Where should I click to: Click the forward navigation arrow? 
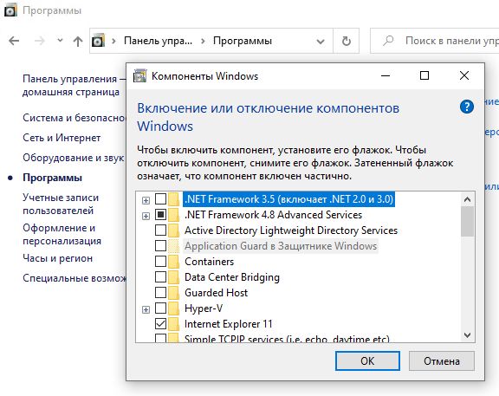point(40,41)
